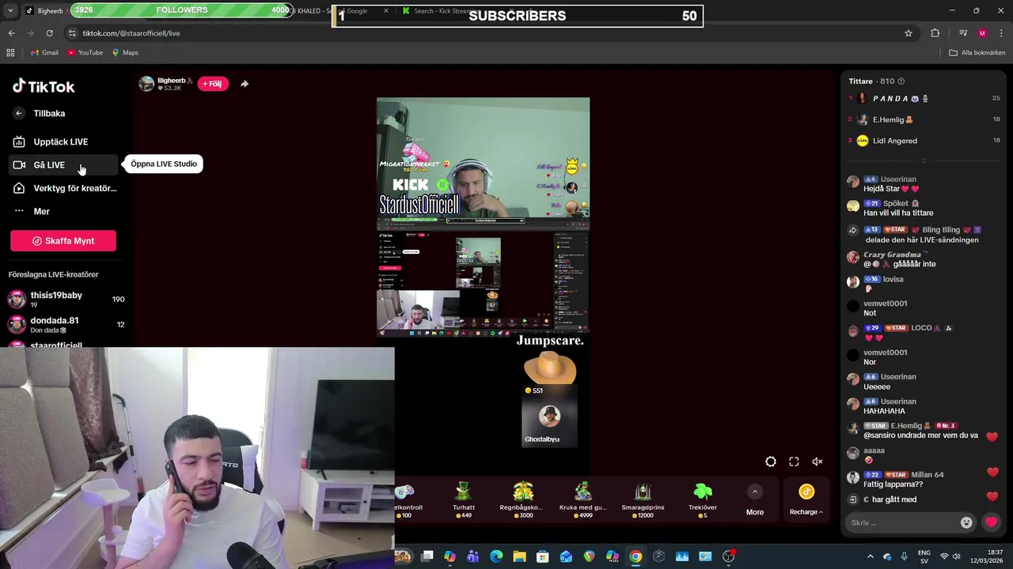This screenshot has height=569, width=1013.
Task: Open the YouTube bookmark
Action: pyautogui.click(x=85, y=53)
